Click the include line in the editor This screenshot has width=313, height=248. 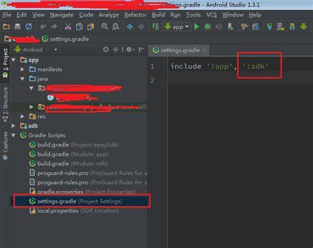(x=219, y=66)
